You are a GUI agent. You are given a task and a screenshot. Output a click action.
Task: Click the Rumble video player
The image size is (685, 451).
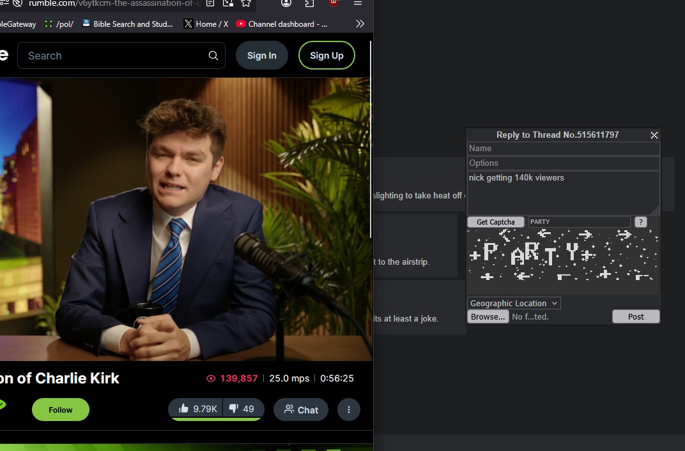click(186, 219)
